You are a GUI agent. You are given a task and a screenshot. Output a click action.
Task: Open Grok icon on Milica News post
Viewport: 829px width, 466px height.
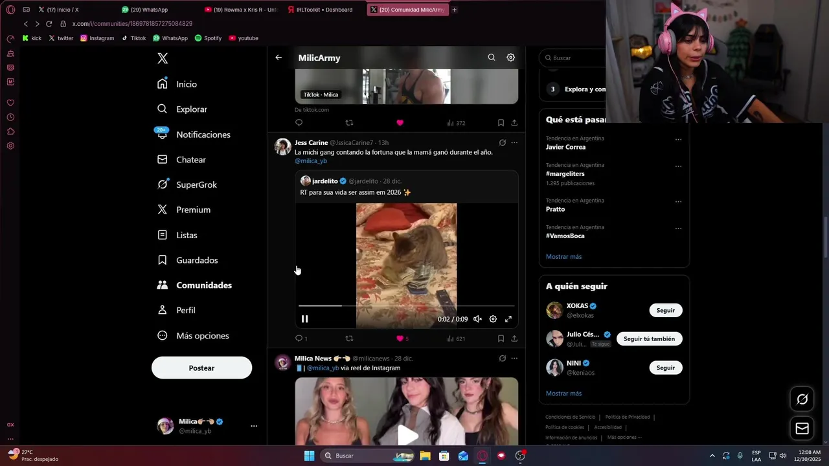502,359
